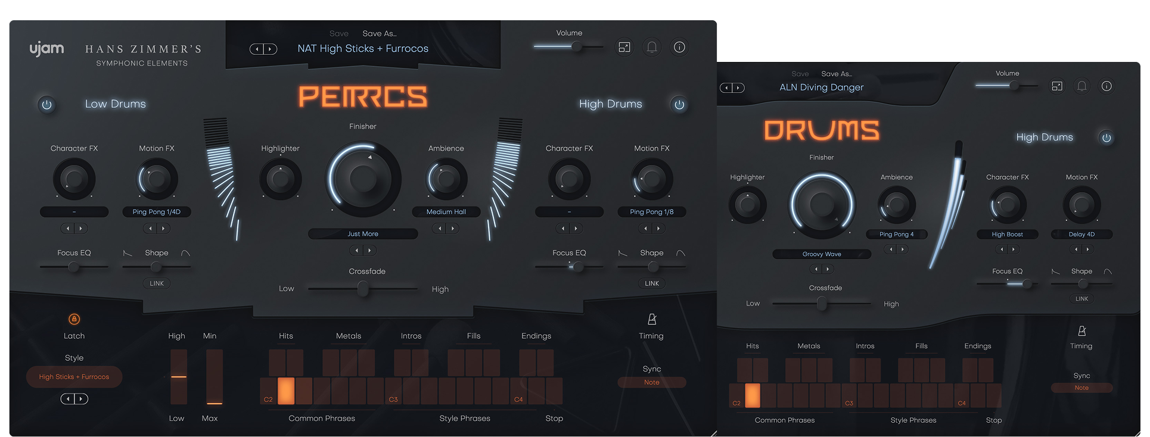1150x437 pixels.
Task: Click the resize window icon in DRUMS
Action: 1057,86
